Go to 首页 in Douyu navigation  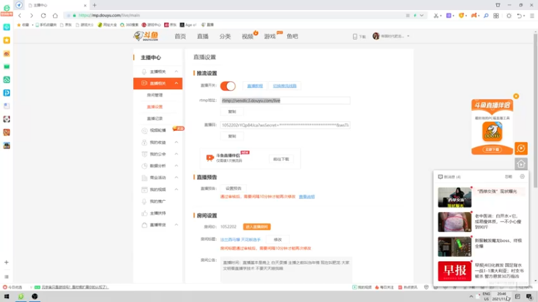click(x=180, y=36)
